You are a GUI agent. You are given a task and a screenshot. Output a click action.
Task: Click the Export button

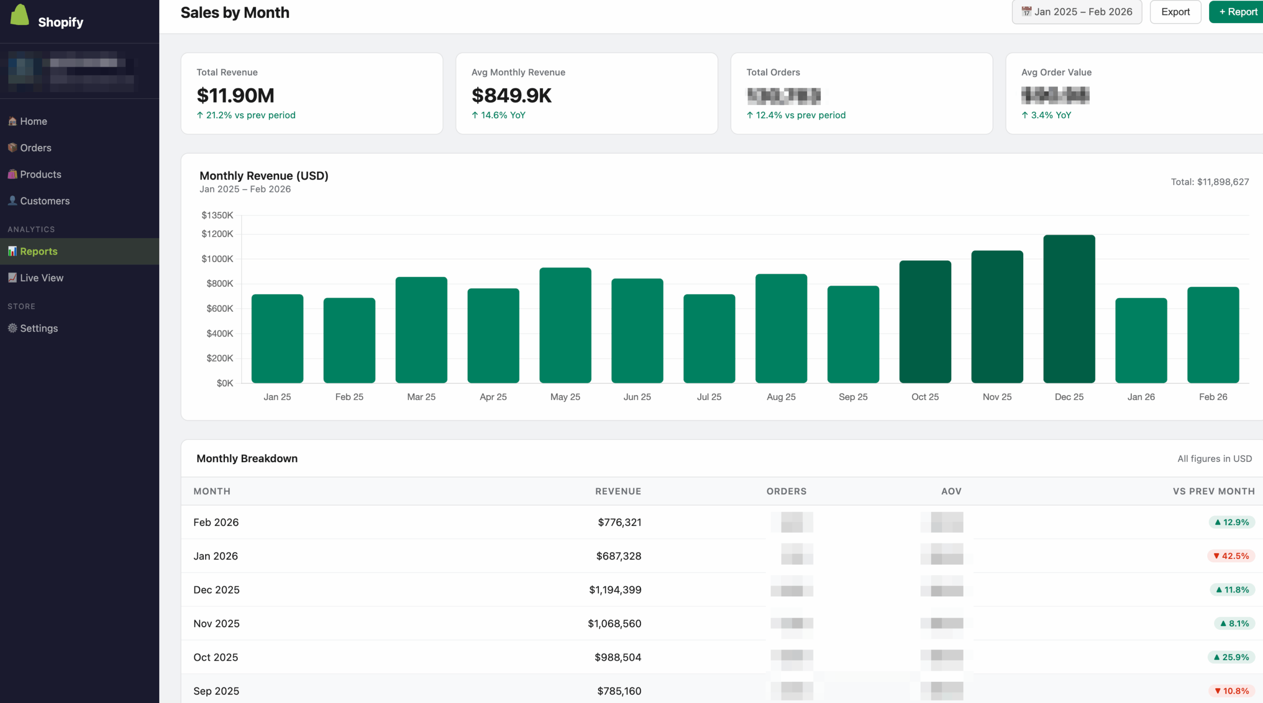(1175, 11)
